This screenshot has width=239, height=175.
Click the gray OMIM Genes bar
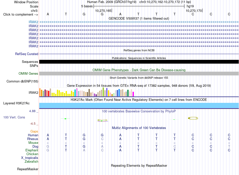point(139,74)
